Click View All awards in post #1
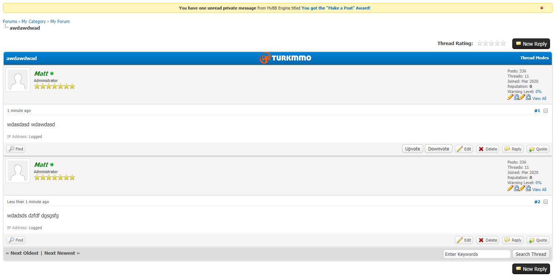This screenshot has width=557, height=280. [539, 98]
